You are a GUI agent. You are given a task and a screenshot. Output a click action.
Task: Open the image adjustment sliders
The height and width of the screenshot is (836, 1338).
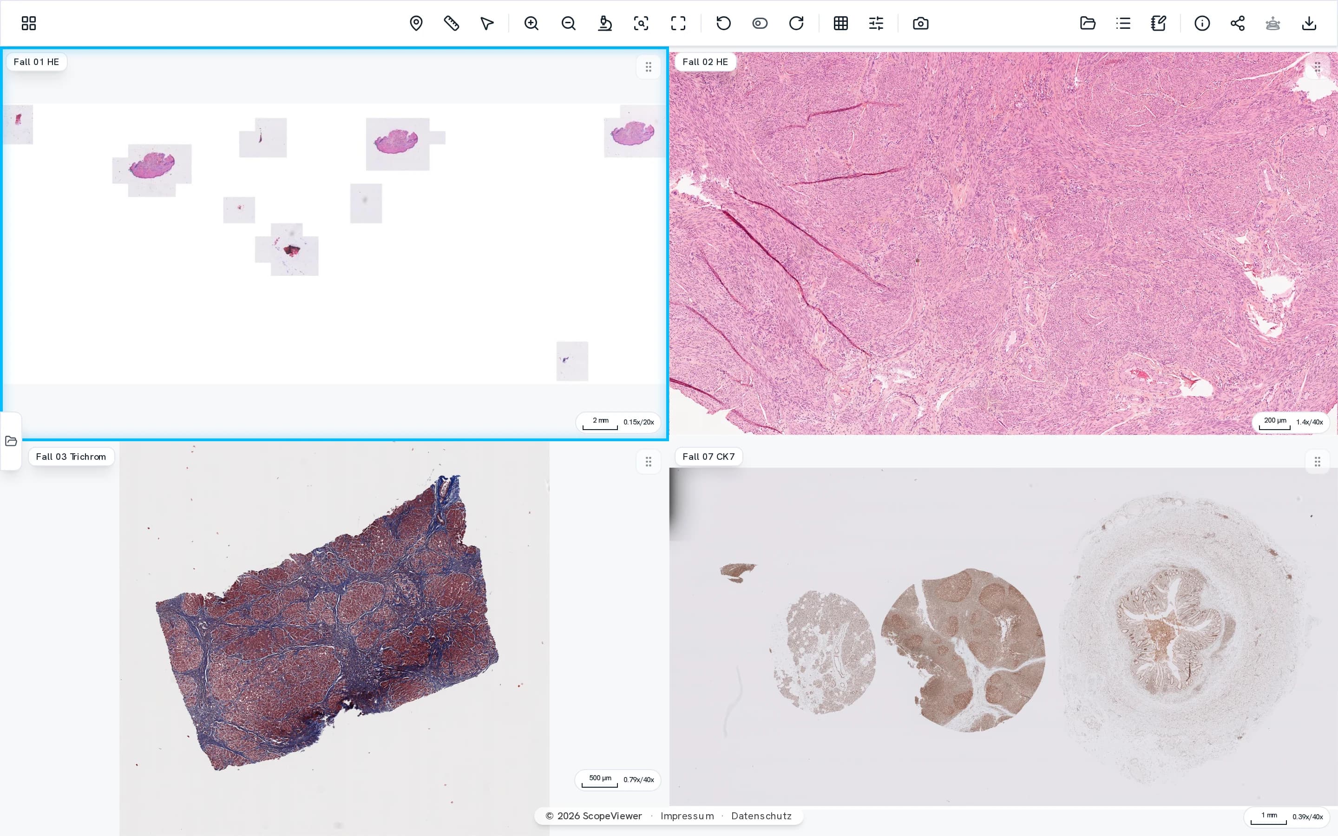[876, 23]
